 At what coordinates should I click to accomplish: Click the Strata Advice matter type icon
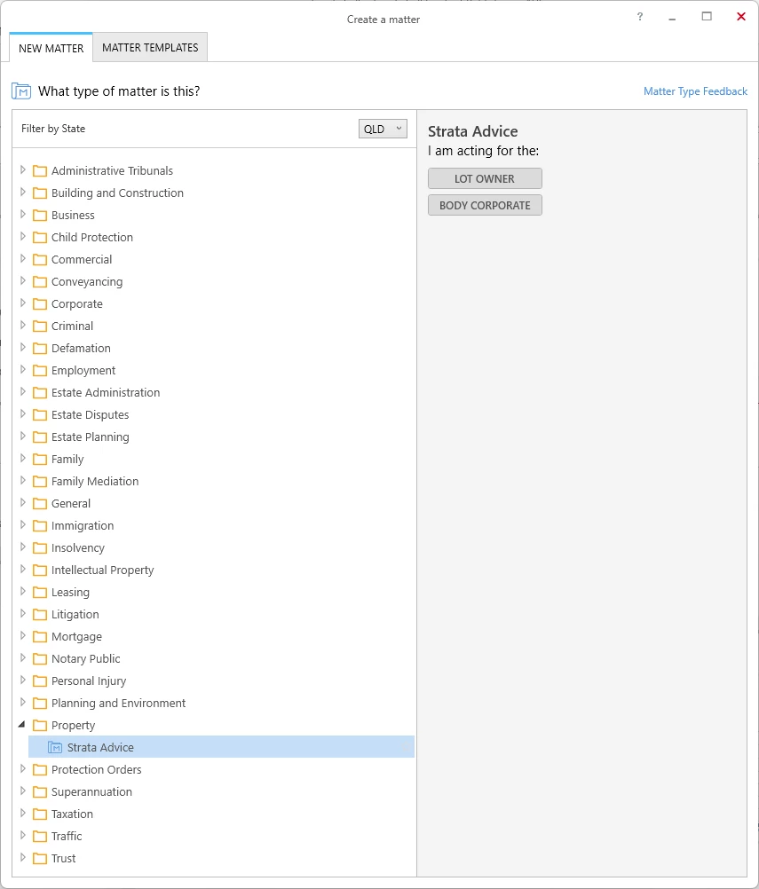(55, 747)
